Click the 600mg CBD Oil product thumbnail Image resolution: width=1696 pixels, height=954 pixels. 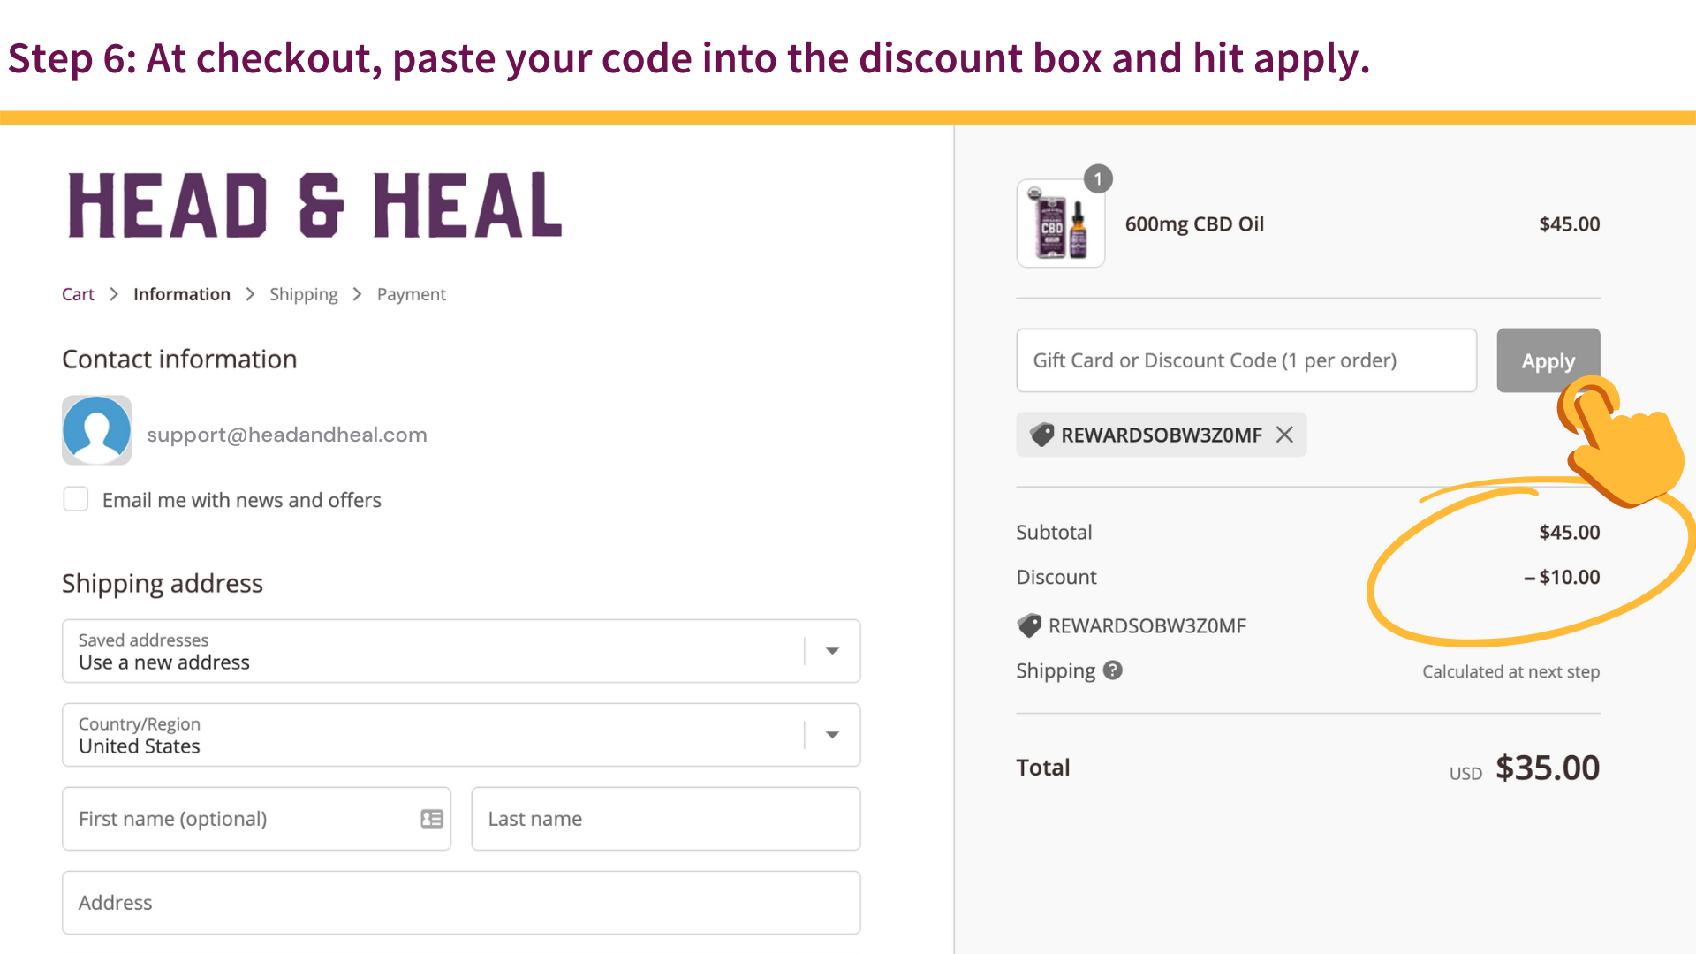1060,224
